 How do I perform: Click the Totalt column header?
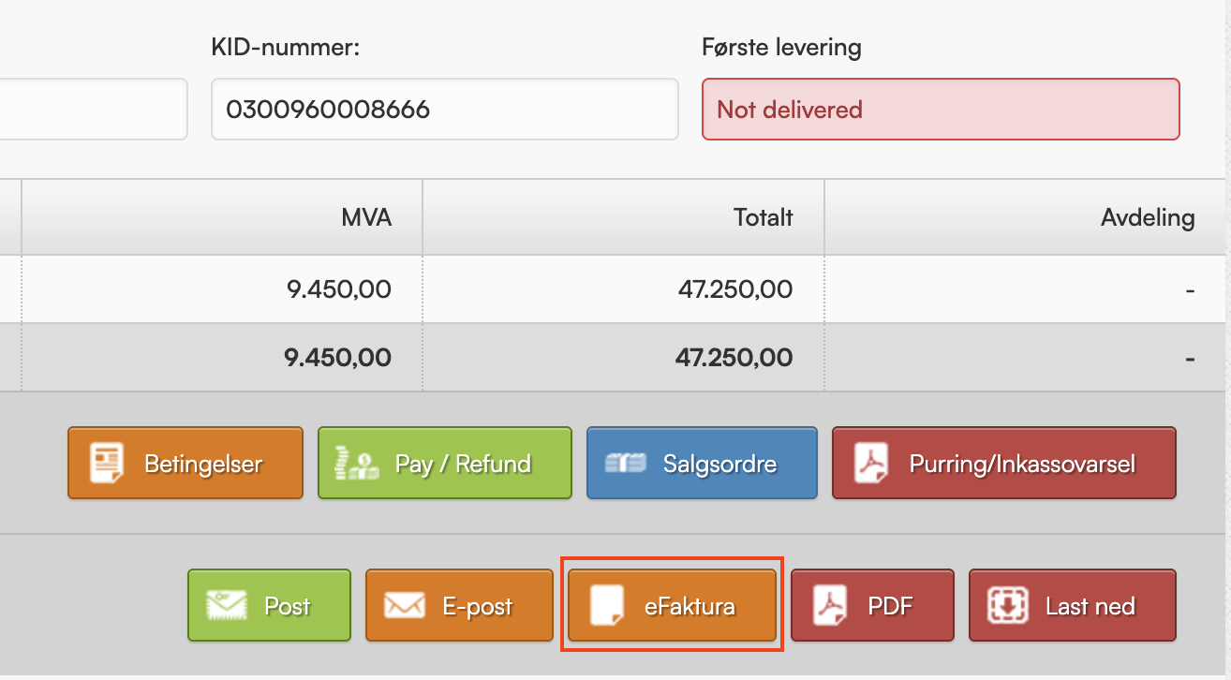[763, 218]
